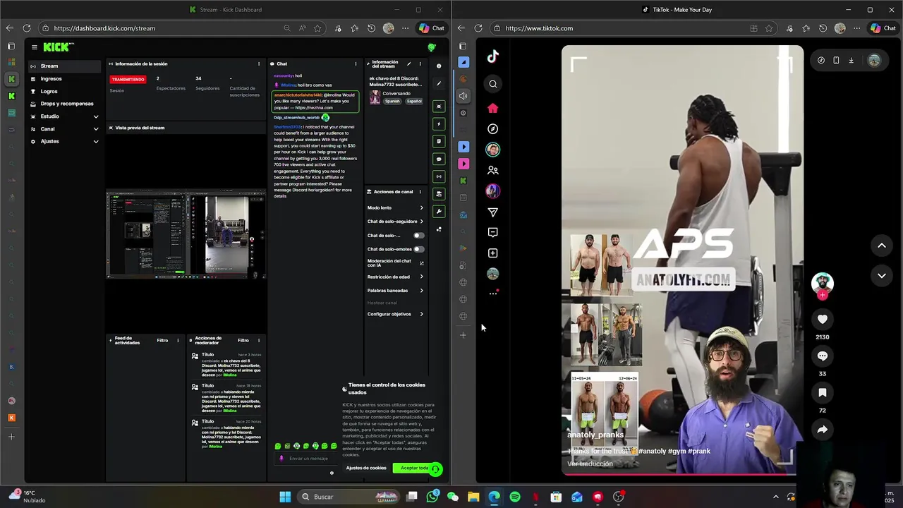903x508 pixels.
Task: Open Chat de solo-seguidores options
Action: [x=395, y=222]
